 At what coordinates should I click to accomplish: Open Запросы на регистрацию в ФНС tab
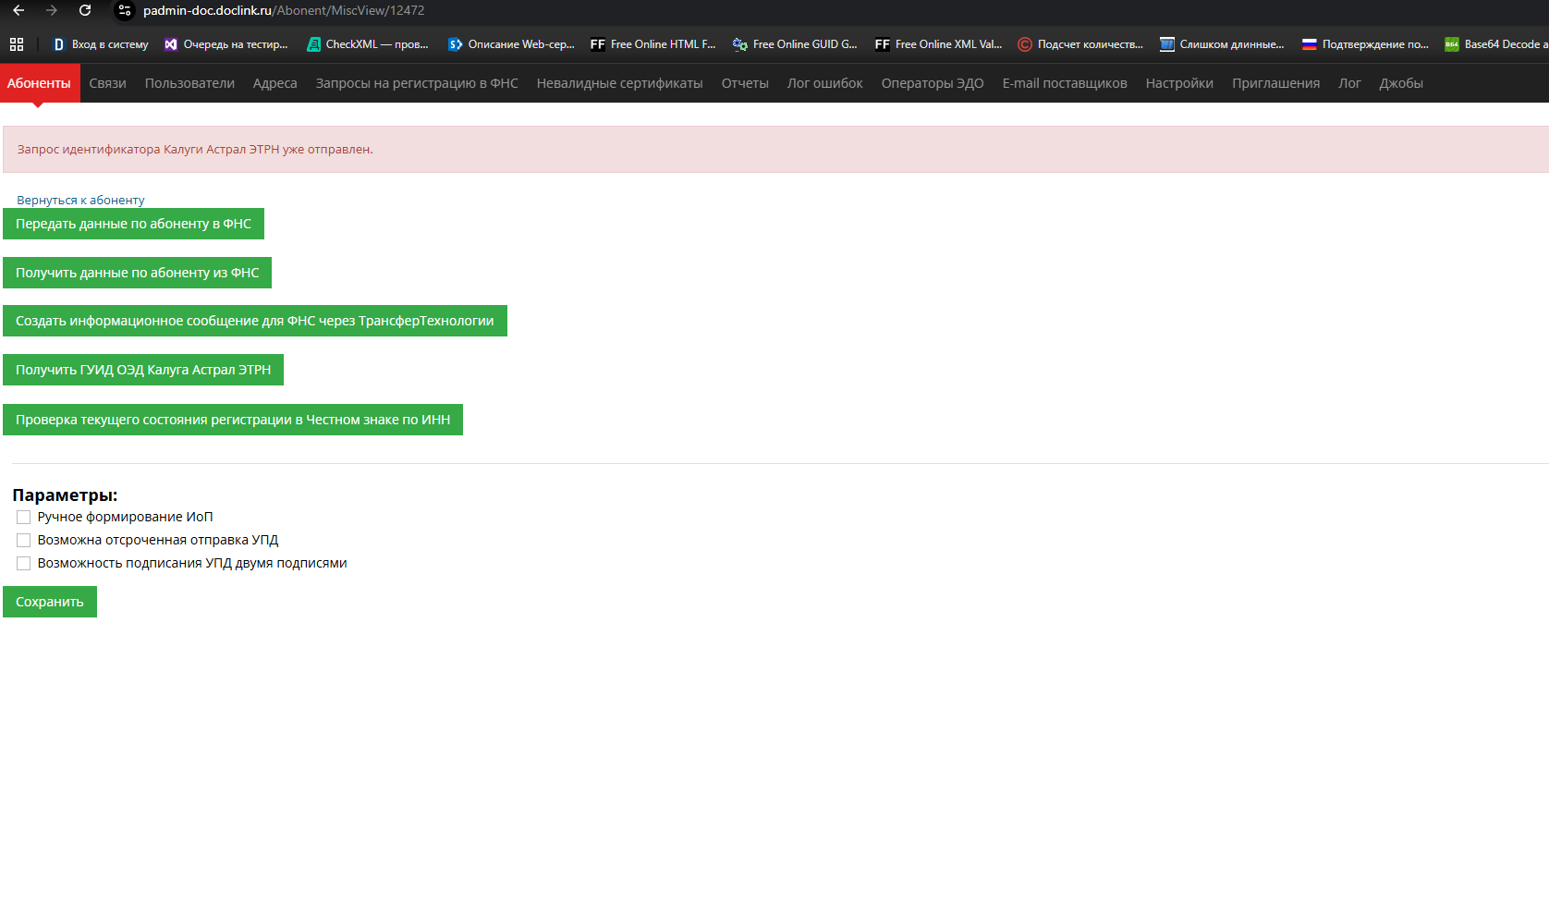(417, 83)
